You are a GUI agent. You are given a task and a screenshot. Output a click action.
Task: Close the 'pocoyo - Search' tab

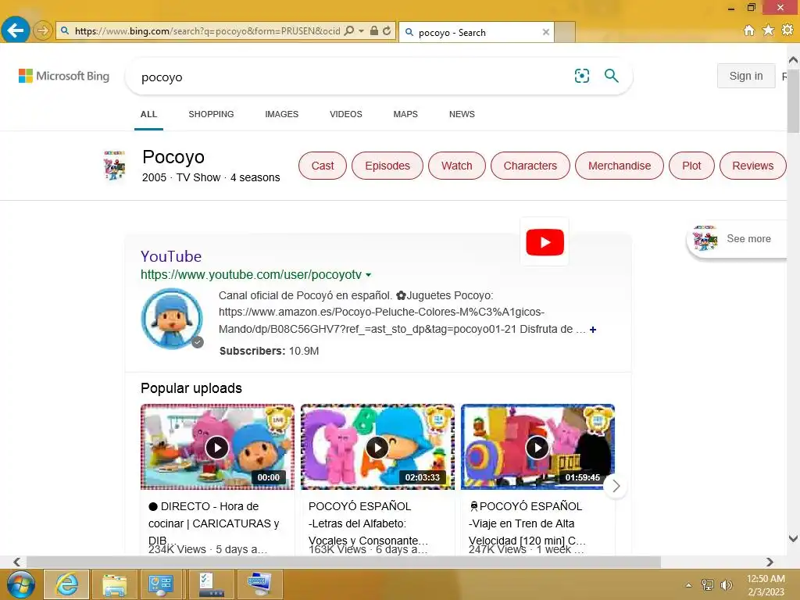[546, 32]
